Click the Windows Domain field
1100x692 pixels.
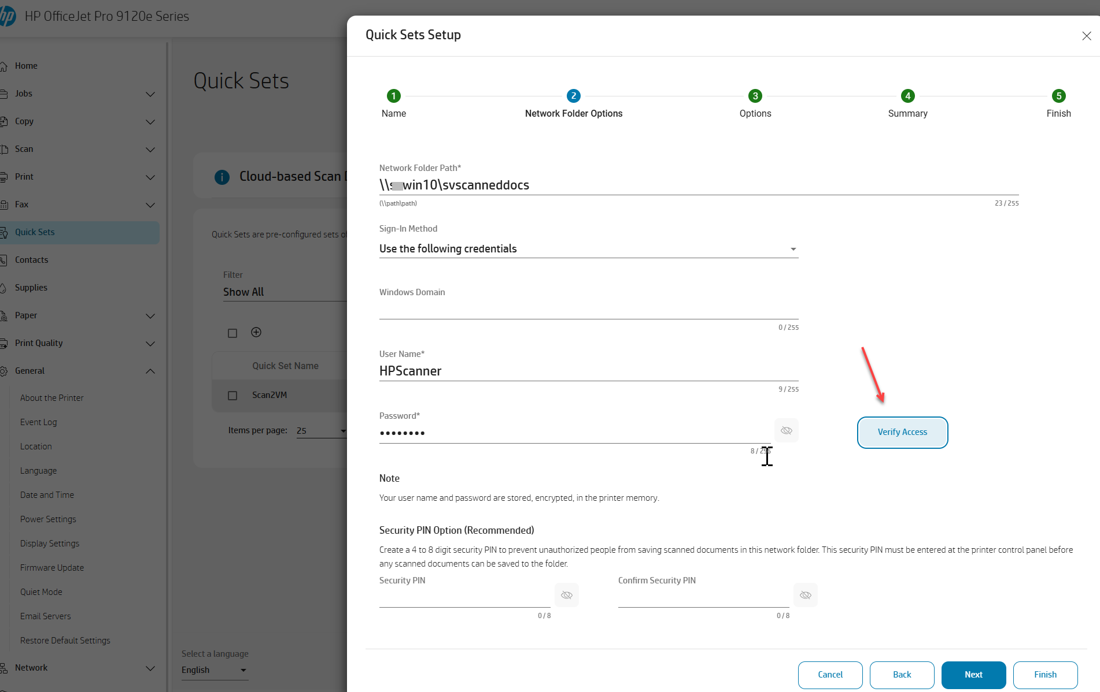(589, 310)
